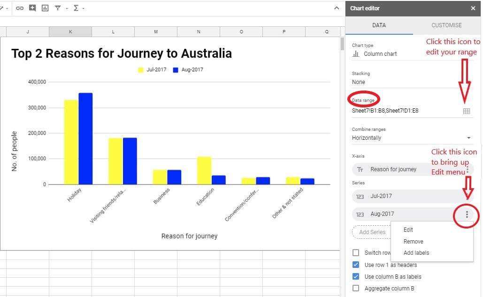Click the insert link icon in toolbar
This screenshot has height=297, width=483.
(20, 8)
